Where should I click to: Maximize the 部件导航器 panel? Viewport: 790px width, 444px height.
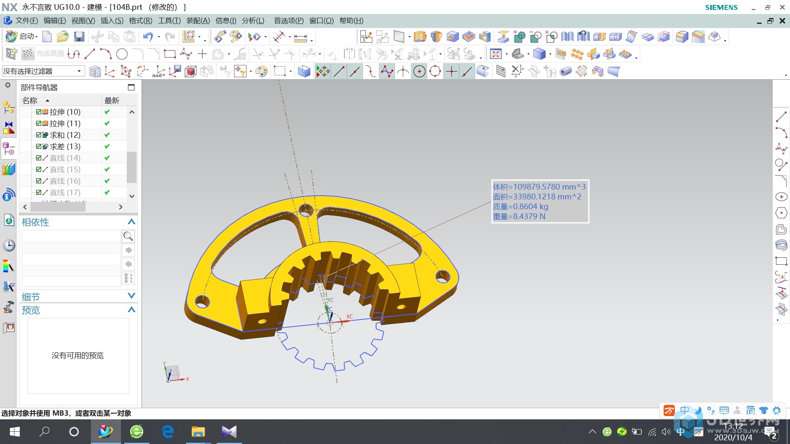[131, 87]
